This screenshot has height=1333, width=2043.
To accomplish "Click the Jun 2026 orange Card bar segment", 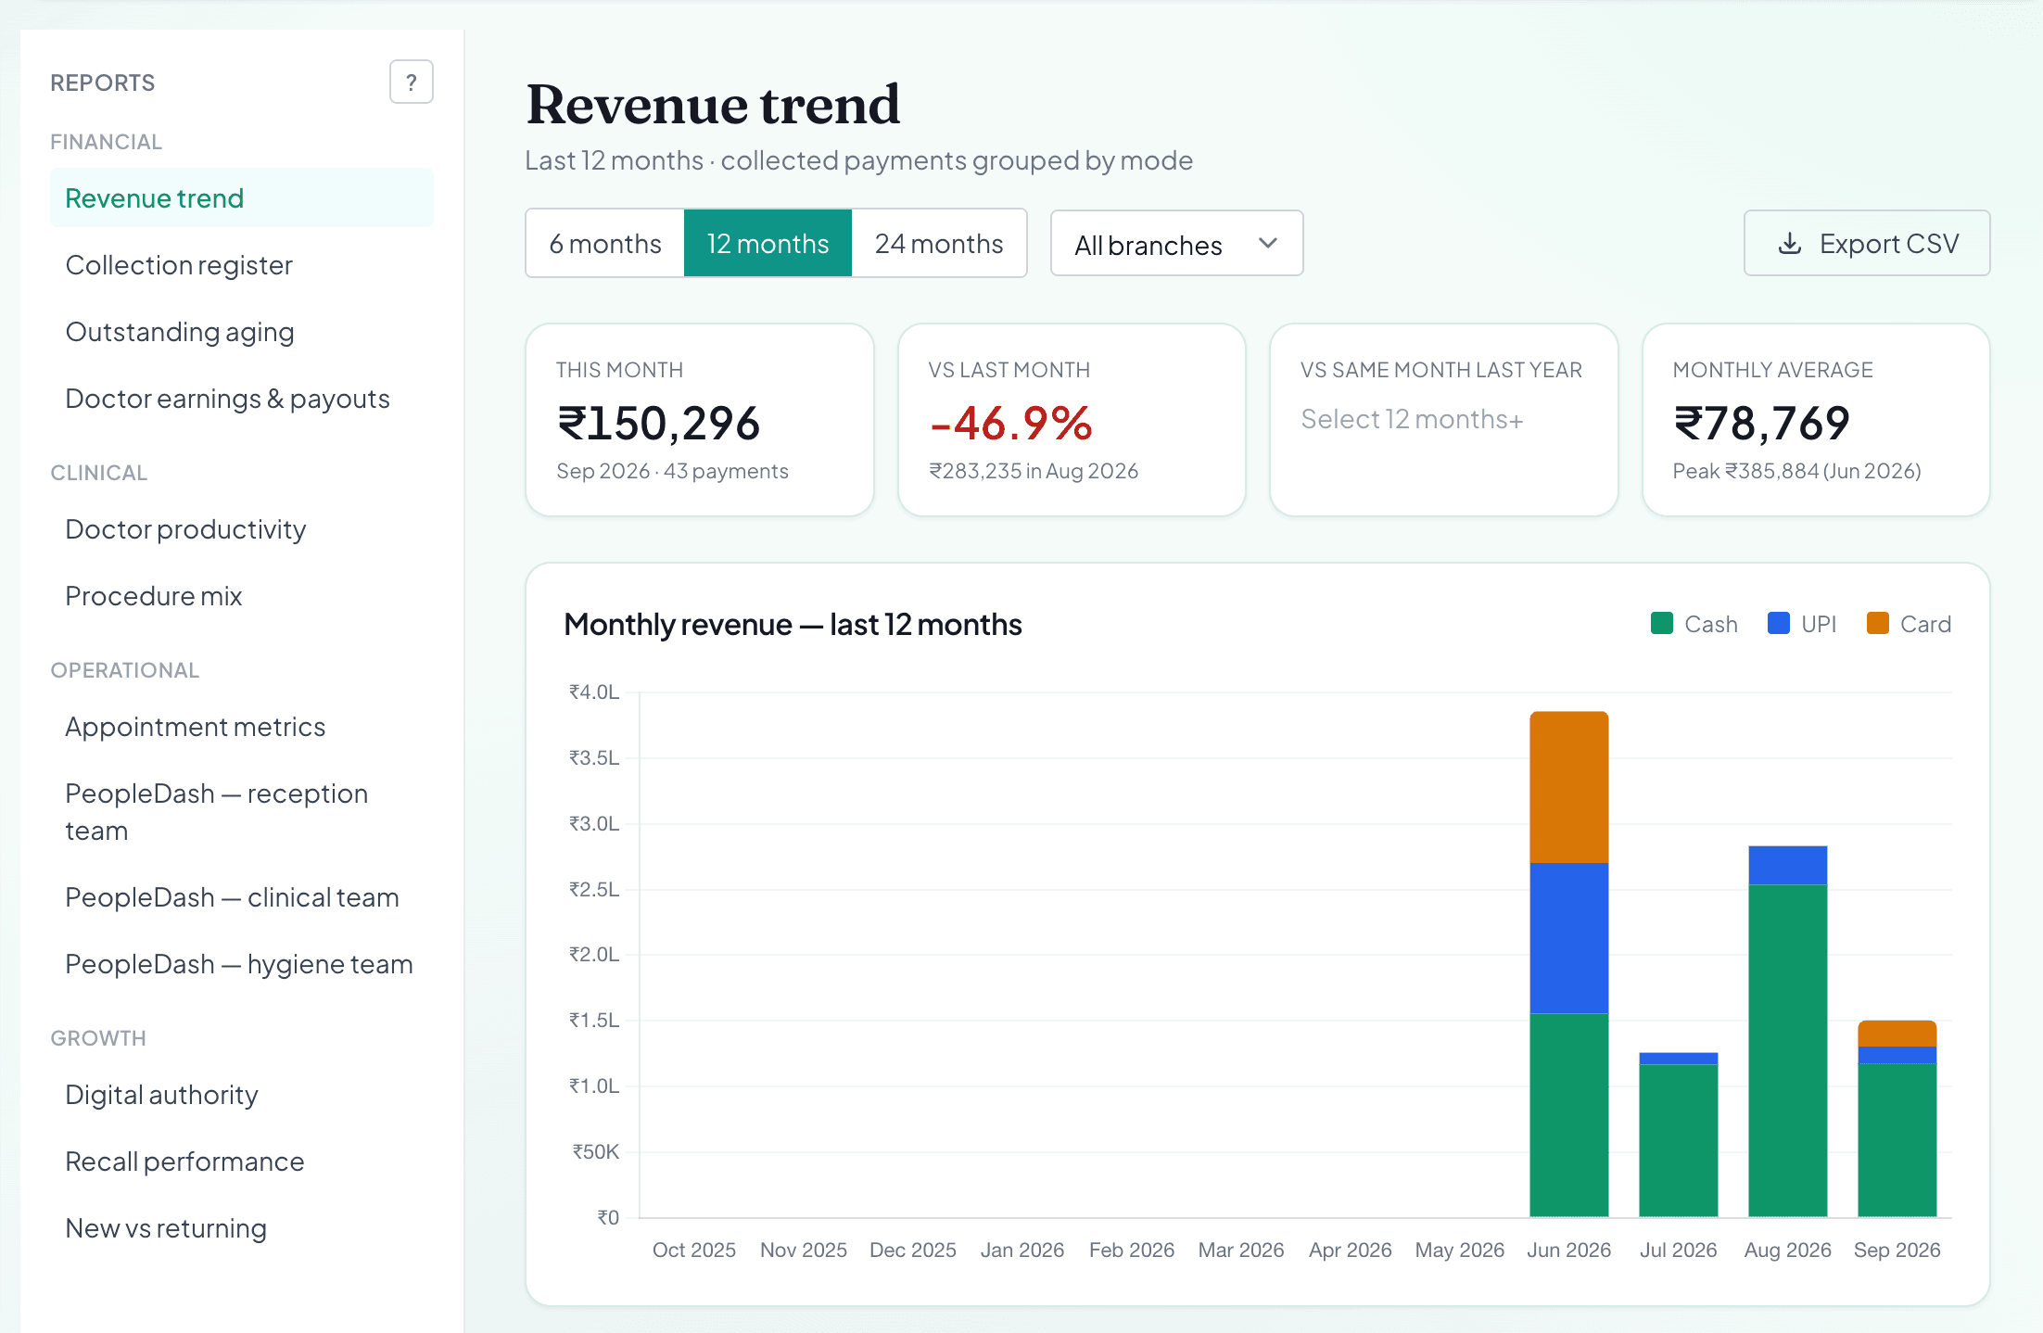I will 1569,787.
